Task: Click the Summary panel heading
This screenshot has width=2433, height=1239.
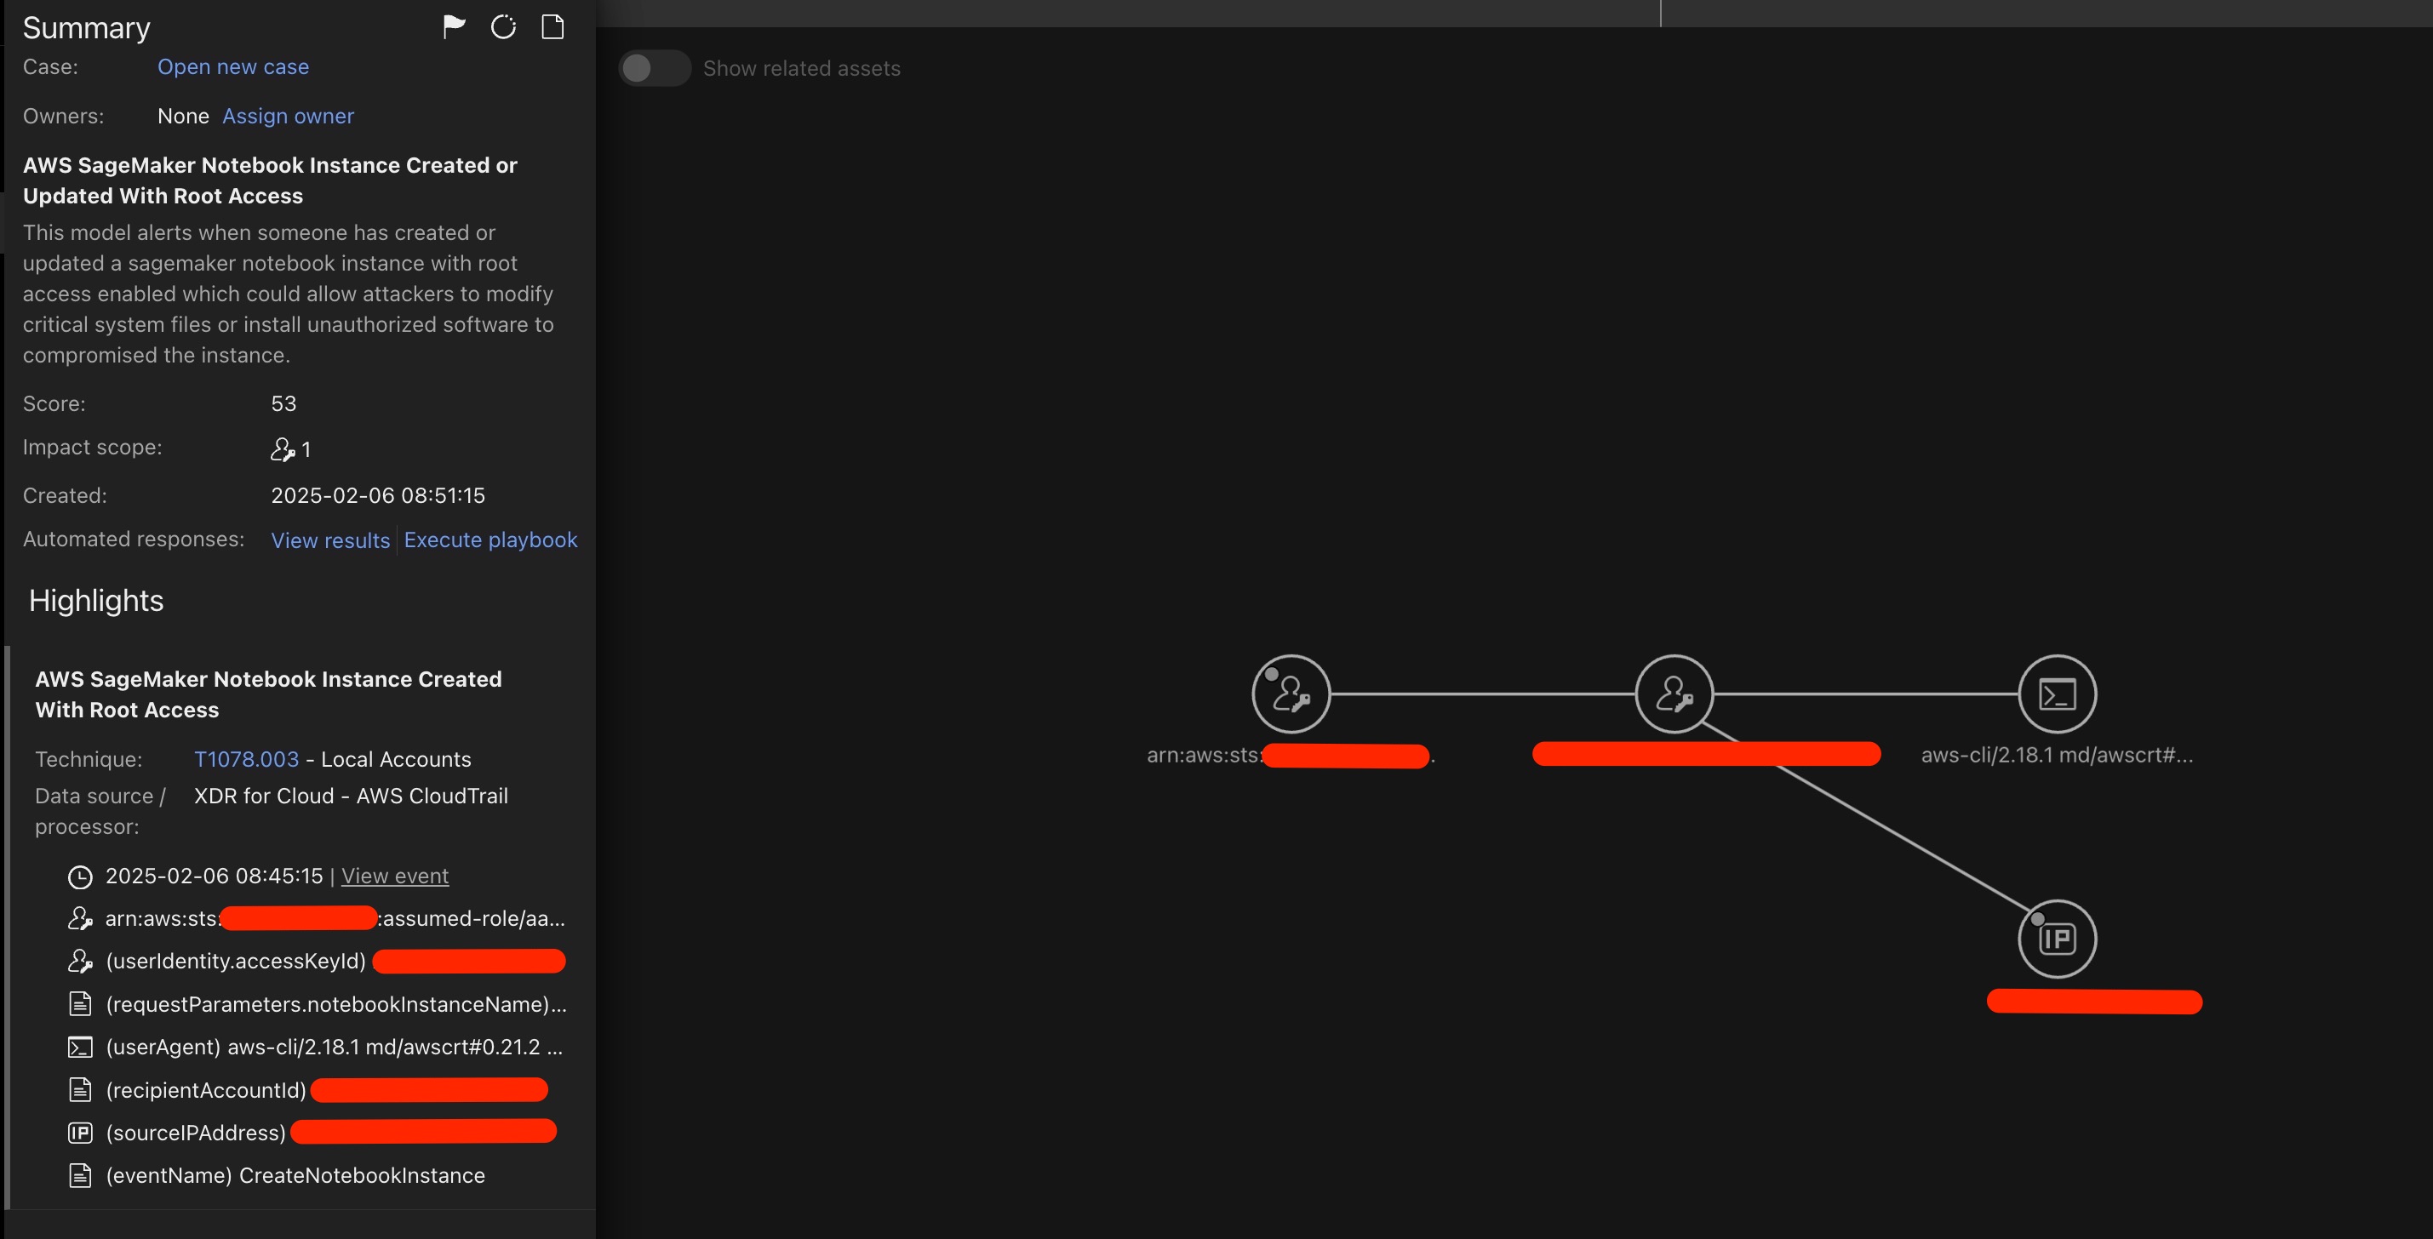Action: 87,28
